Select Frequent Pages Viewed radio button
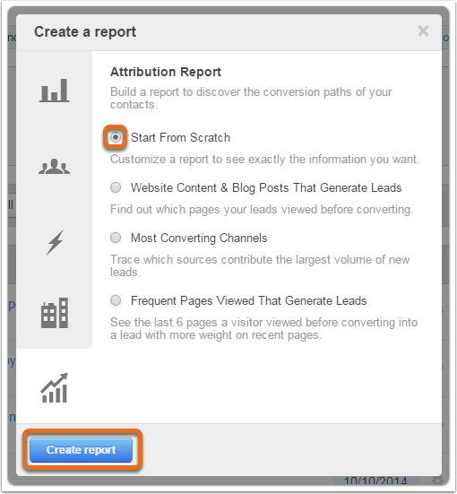Viewport: 457px width, 494px height. coord(116,300)
